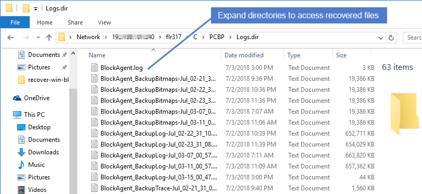Sort files by Size column header

pos(341,55)
